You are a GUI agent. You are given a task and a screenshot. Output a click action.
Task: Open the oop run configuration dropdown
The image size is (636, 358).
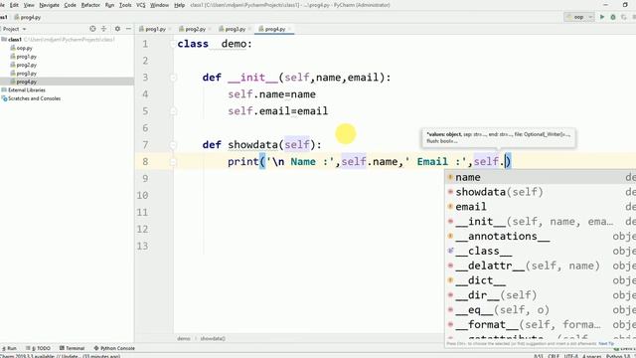click(x=579, y=17)
